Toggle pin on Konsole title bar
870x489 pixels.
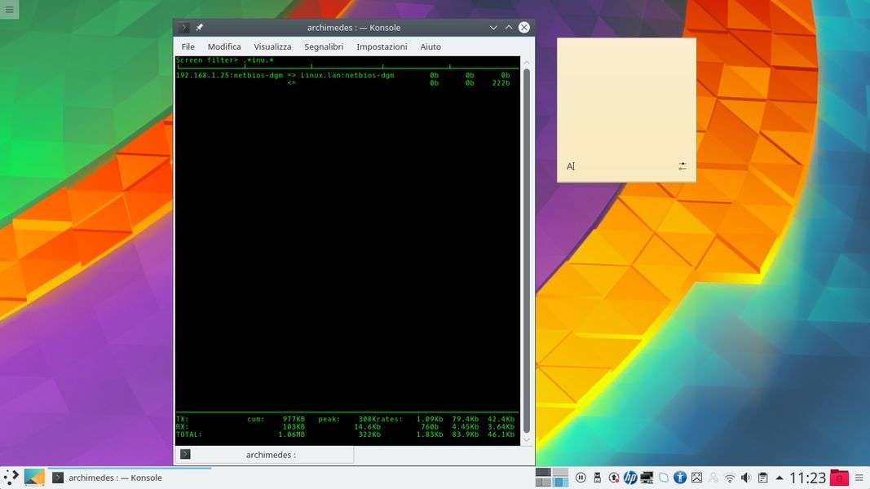point(200,27)
